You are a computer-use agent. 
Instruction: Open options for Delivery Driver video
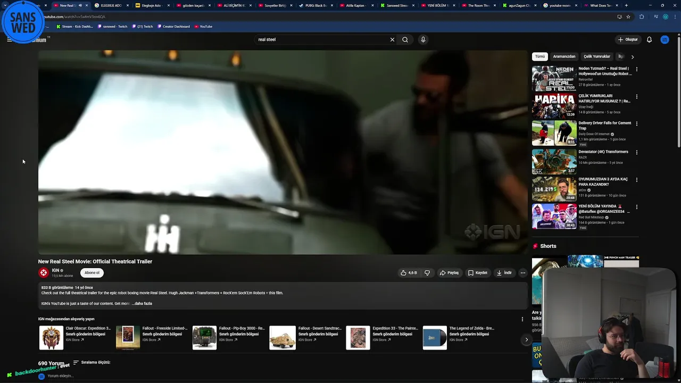636,124
